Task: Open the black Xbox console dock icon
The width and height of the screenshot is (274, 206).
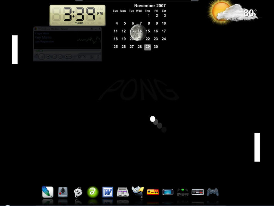Action: pos(183,192)
